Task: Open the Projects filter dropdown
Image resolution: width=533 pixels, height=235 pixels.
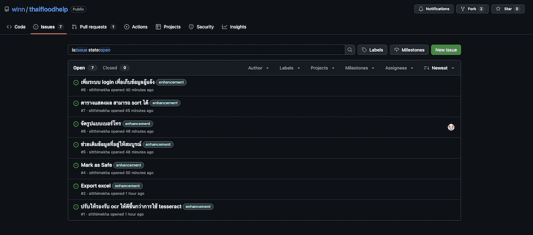Action: click(x=322, y=68)
